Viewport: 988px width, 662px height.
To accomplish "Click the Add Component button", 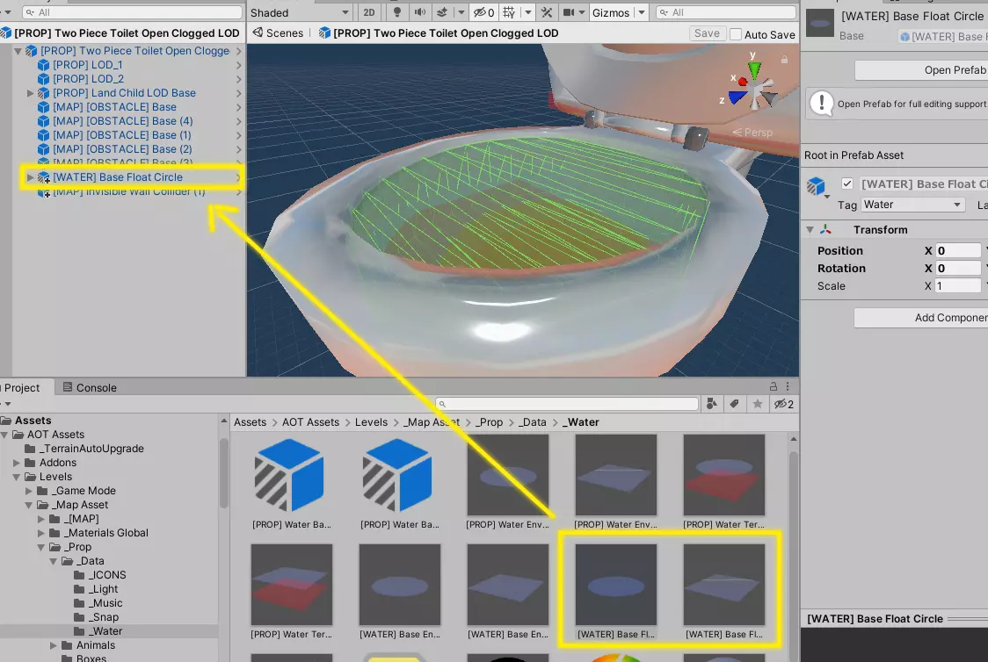I will coord(921,318).
